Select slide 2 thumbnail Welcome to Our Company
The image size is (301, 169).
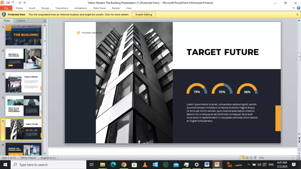pyautogui.click(x=23, y=59)
